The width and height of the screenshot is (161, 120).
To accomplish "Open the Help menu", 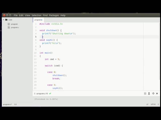I will [63, 15].
